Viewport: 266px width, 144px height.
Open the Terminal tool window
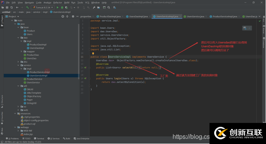(39, 139)
